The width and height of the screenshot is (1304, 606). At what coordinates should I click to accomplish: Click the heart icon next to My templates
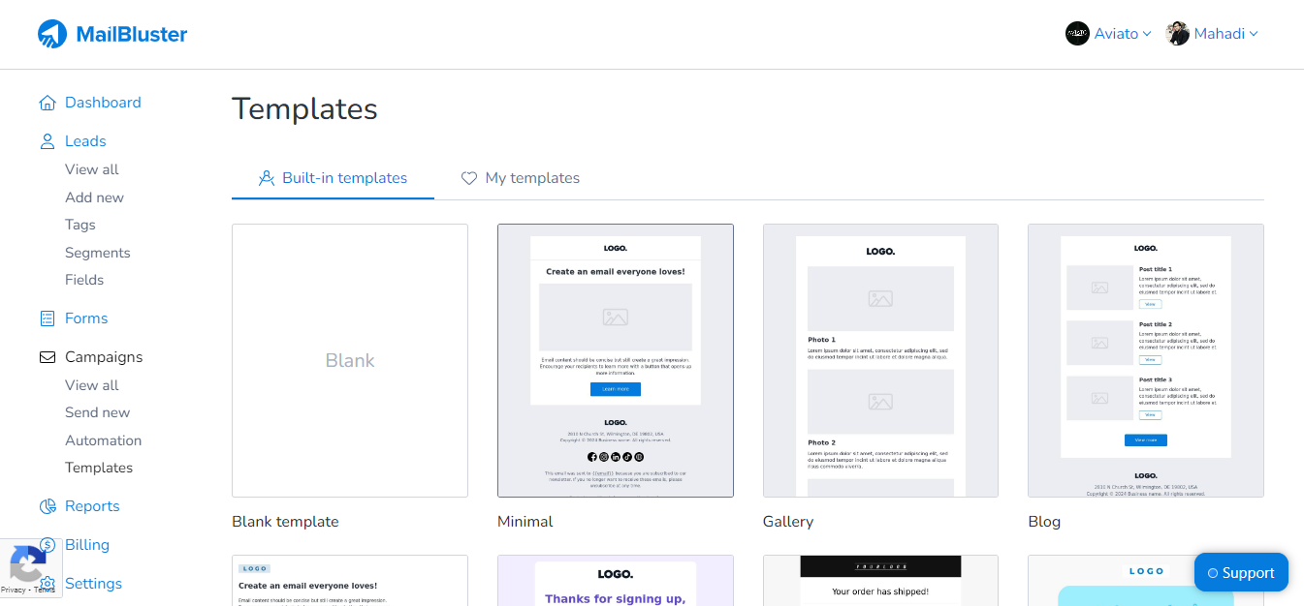pos(469,177)
